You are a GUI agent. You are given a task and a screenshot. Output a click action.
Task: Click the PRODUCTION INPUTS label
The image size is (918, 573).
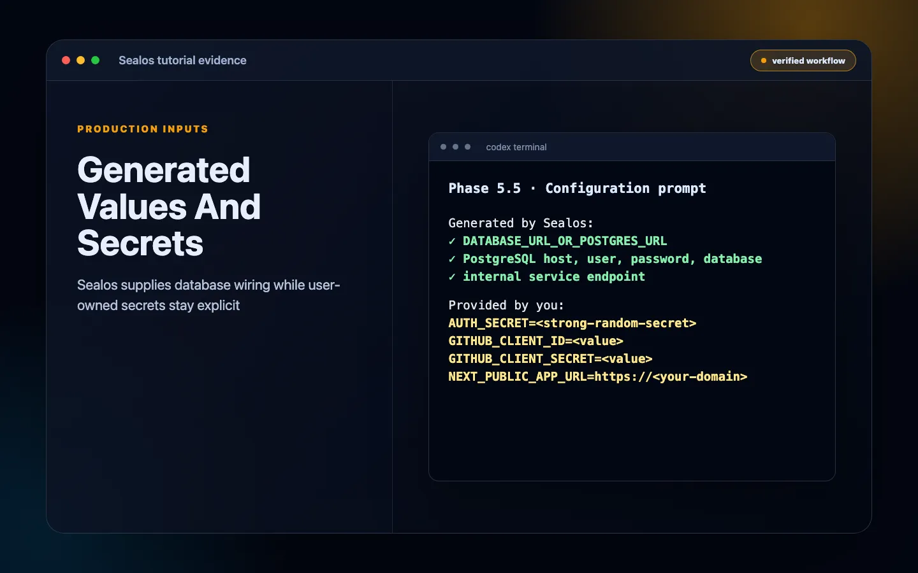coord(143,129)
